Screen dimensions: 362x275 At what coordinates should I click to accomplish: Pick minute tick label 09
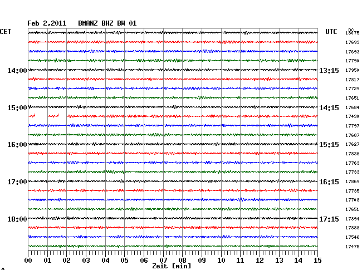coord(202,261)
